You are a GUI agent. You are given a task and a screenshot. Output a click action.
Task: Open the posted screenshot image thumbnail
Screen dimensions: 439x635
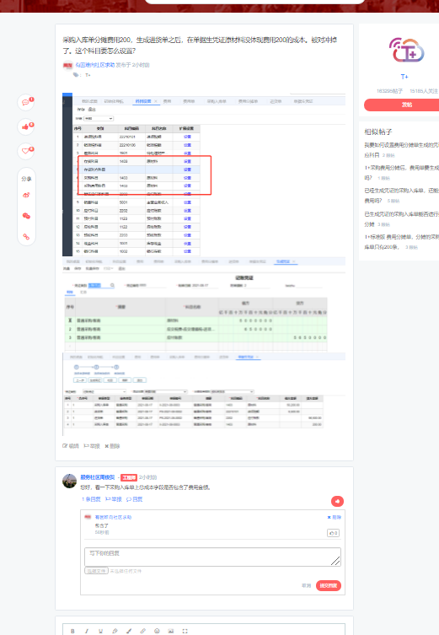(x=204, y=260)
